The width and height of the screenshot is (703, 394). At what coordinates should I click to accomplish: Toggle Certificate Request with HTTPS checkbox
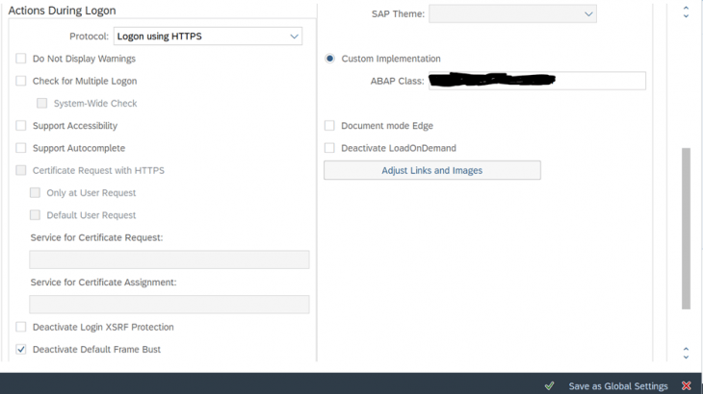[x=20, y=170]
